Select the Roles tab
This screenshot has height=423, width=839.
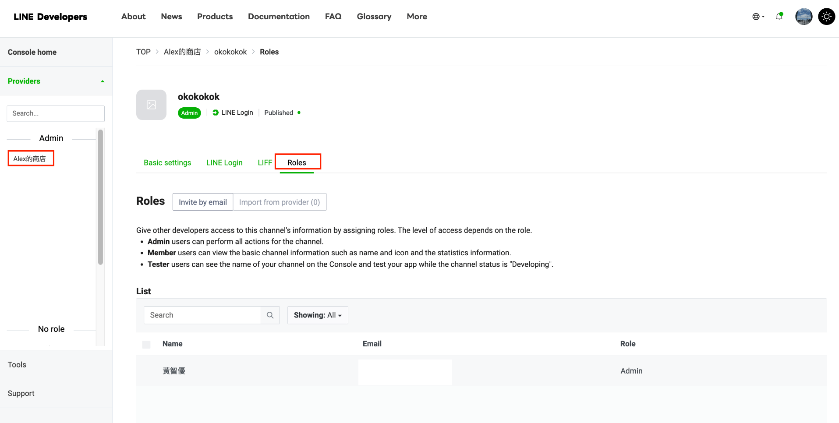click(x=297, y=163)
